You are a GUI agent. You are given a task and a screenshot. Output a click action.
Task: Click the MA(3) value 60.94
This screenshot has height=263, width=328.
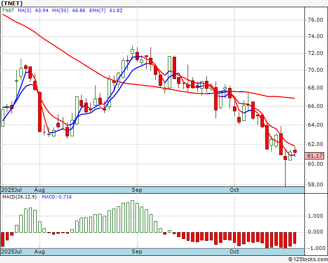click(42, 11)
